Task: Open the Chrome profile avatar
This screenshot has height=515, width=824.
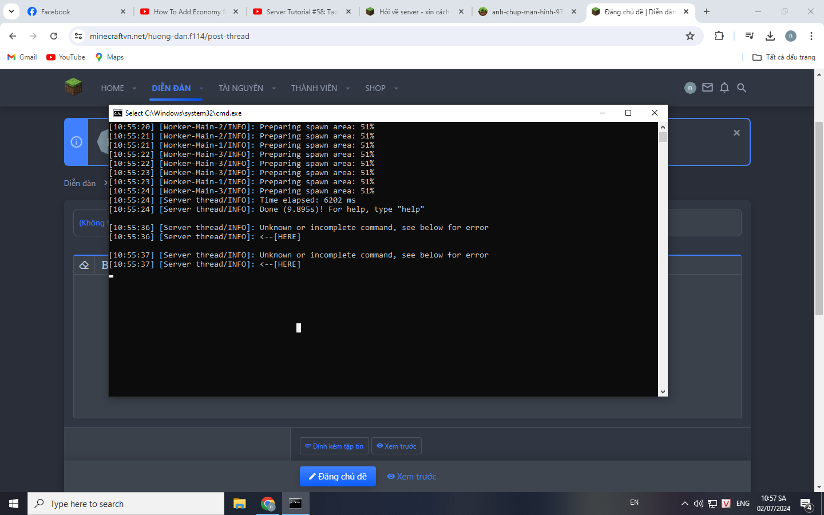Action: tap(791, 36)
